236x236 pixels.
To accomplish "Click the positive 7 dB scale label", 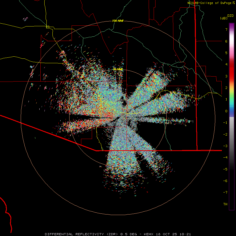I will pos(226,29).
